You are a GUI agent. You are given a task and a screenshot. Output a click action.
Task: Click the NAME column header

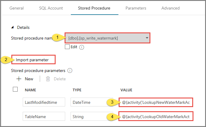pyautogui.click(x=30, y=90)
